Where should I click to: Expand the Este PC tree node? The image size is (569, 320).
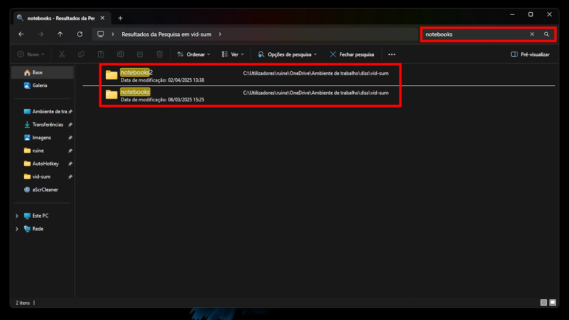(x=17, y=216)
